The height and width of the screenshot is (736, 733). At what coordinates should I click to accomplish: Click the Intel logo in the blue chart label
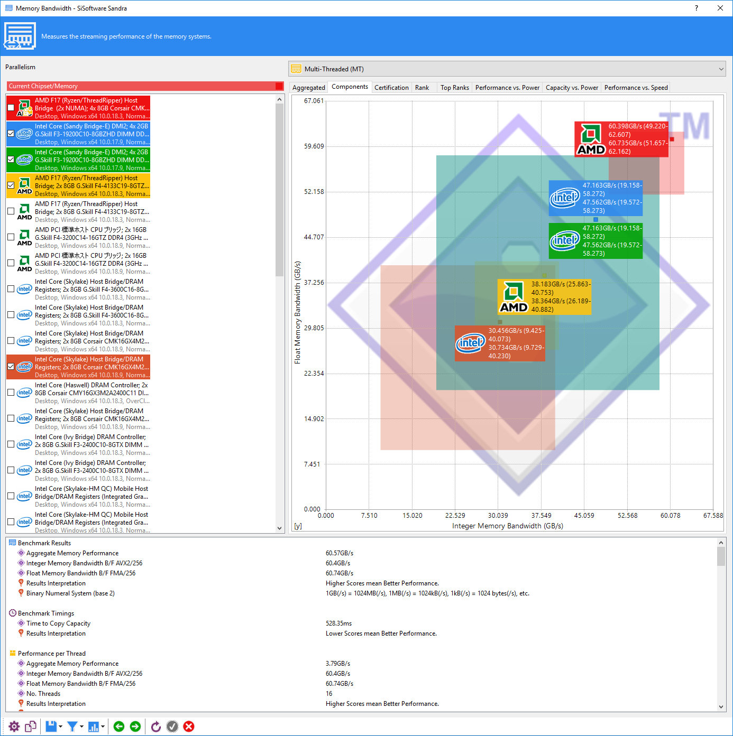[x=565, y=198]
